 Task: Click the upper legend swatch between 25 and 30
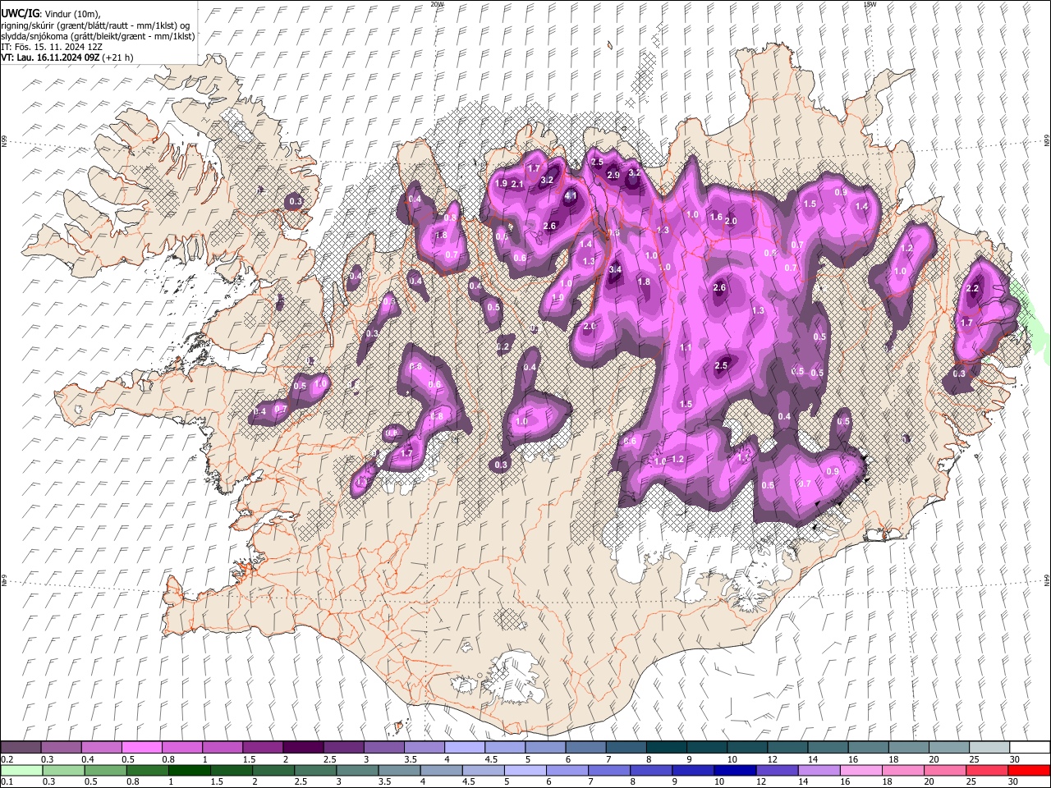click(989, 747)
